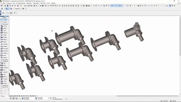The height and width of the screenshot is (102, 181).
Task: Pick up parameters with eyedropper icon
Action: (106, 6)
